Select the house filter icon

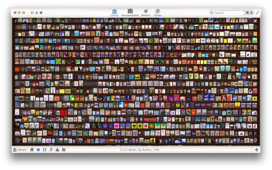32,150
